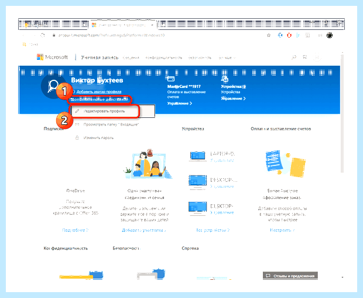
Task: Click Управление under Устройства in the banner
Action: pyautogui.click(x=233, y=99)
